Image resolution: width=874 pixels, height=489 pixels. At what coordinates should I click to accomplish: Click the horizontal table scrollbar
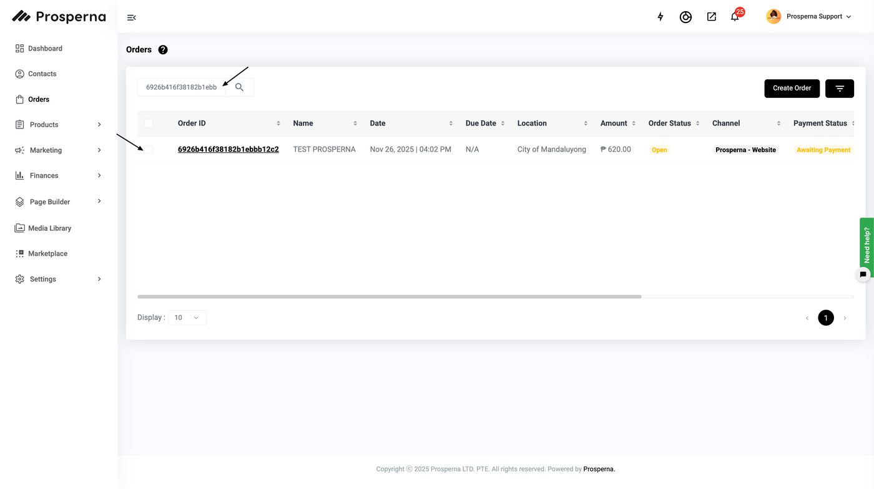click(390, 297)
